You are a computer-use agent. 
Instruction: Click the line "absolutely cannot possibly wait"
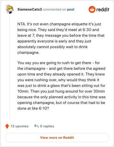tap(52, 47)
